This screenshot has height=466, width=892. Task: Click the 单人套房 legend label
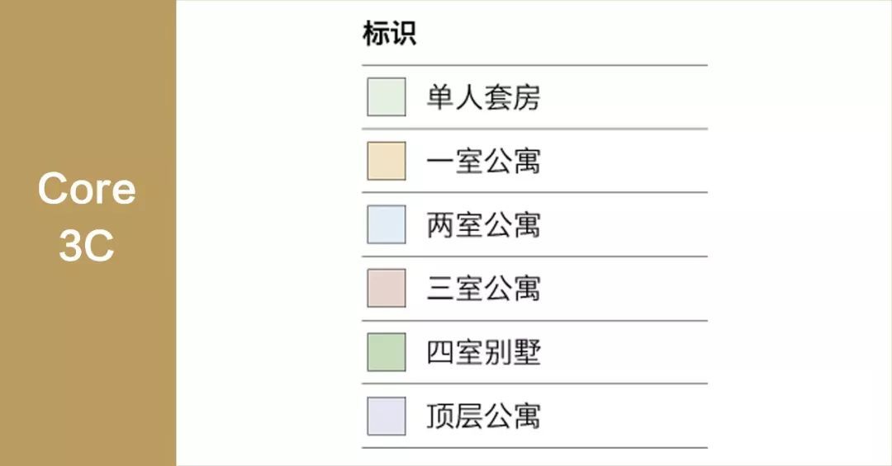point(483,98)
